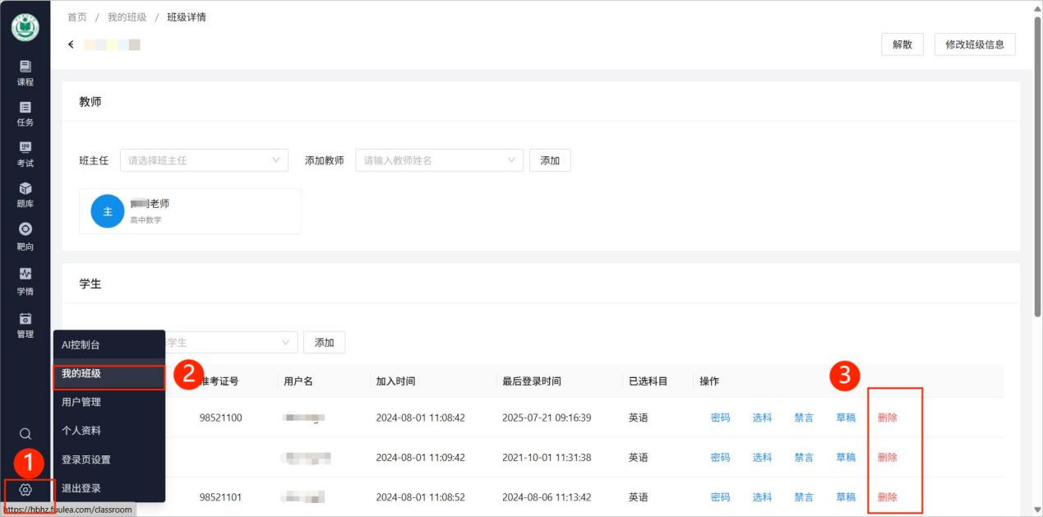
Task: Click the 最后登录时间 column header
Action: click(532, 381)
